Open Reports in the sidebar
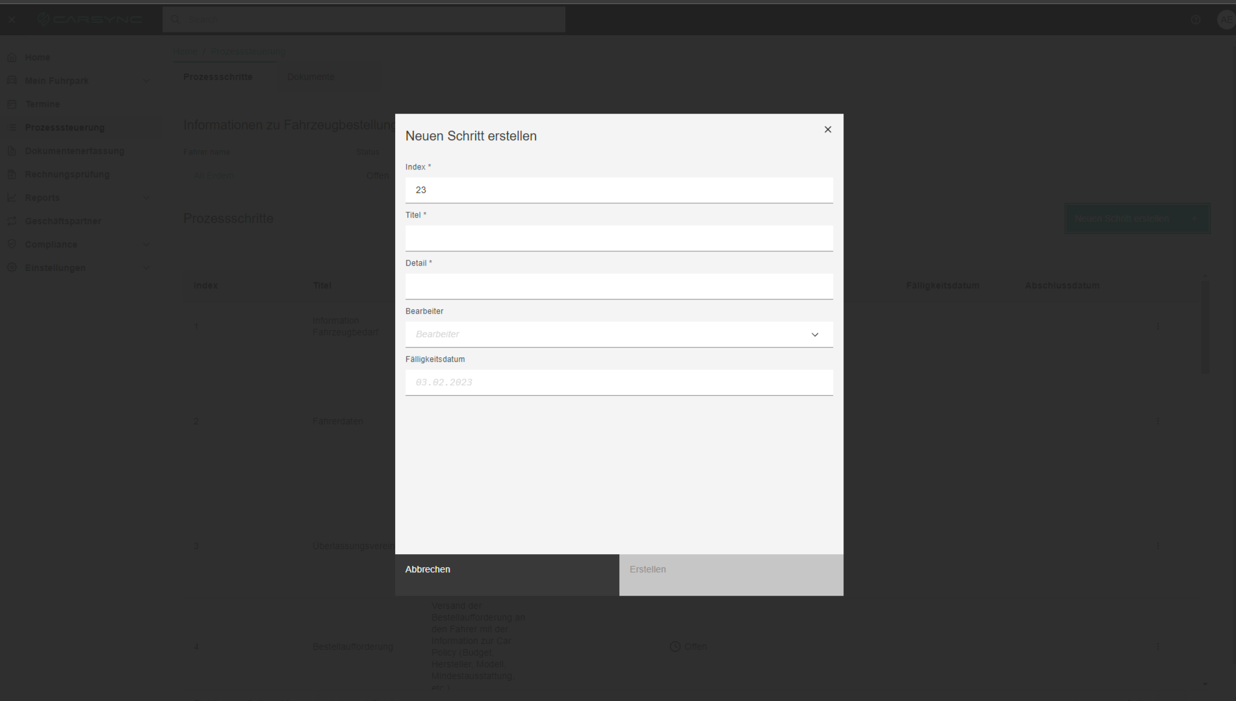The height and width of the screenshot is (701, 1236). (42, 198)
